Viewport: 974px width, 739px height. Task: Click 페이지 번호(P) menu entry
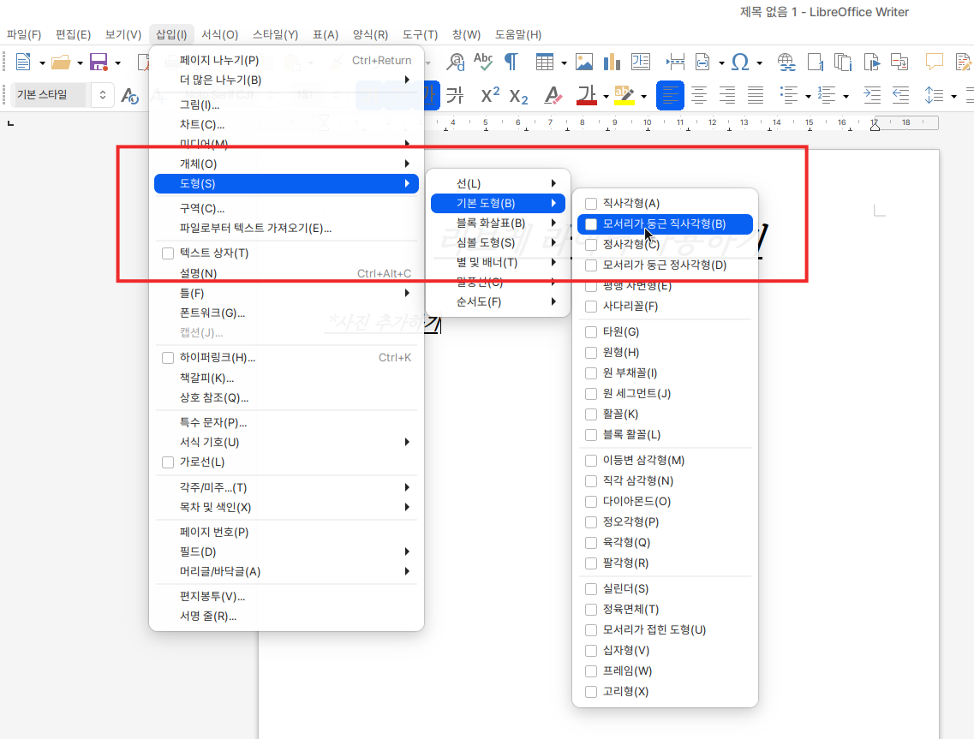point(214,533)
